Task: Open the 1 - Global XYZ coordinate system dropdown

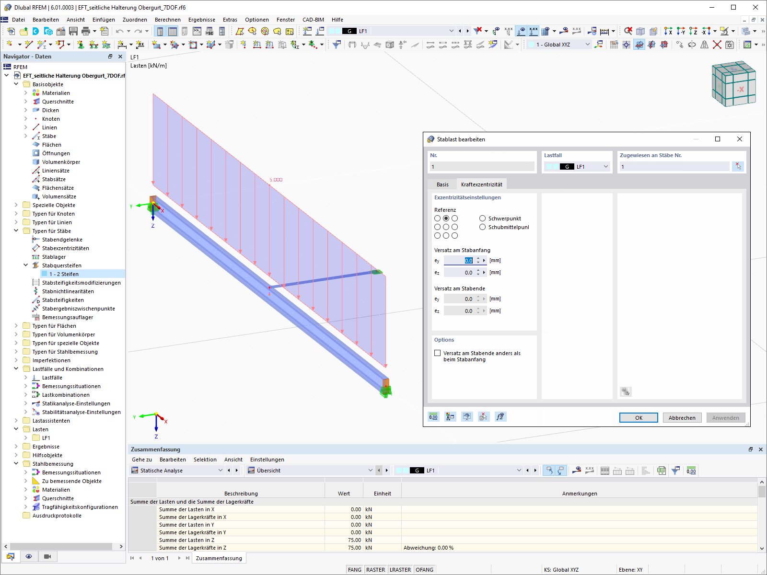Action: [588, 45]
